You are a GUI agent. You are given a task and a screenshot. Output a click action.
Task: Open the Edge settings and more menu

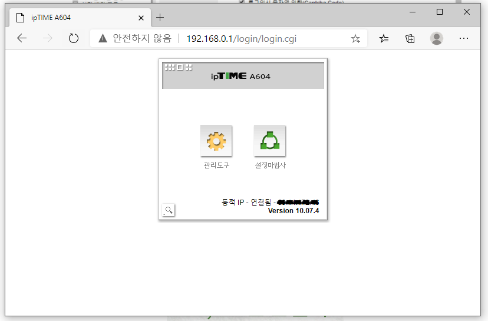(464, 38)
